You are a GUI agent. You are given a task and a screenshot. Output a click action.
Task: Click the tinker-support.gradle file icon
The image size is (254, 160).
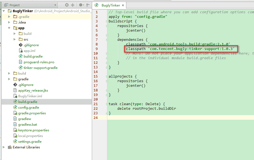[21, 68]
